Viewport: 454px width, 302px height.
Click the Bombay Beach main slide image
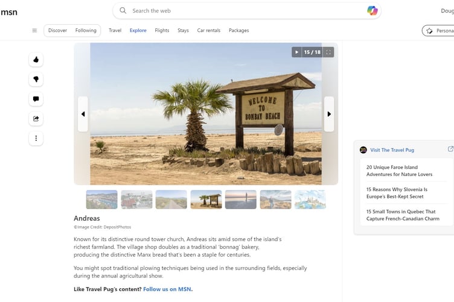pos(206,114)
